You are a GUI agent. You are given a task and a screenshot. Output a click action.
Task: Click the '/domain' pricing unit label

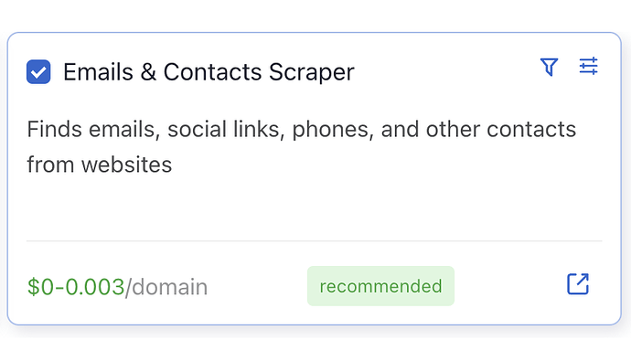coord(166,287)
